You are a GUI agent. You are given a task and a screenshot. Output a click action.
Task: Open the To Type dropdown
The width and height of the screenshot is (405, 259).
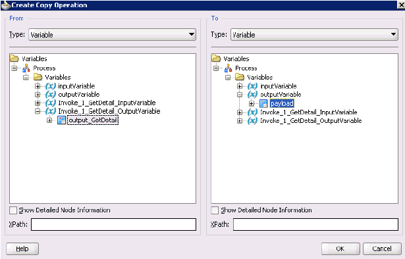pyautogui.click(x=314, y=35)
